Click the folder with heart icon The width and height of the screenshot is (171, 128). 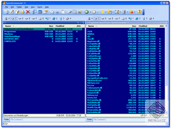[x=131, y=12]
